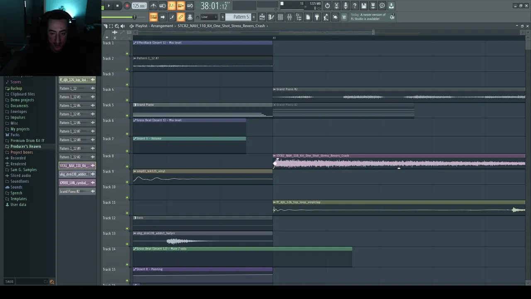Expand the Sam G. Samples folder

coord(24,169)
